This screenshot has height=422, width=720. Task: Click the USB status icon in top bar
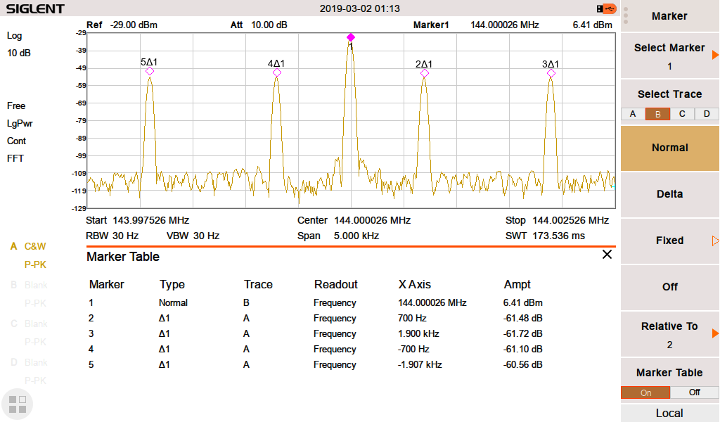606,8
